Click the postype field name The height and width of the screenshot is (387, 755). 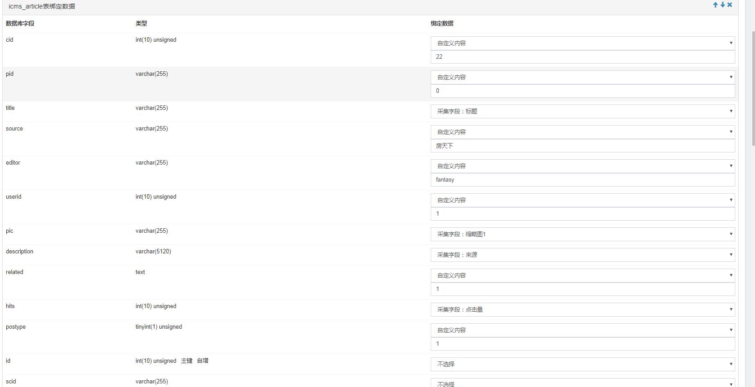click(16, 327)
